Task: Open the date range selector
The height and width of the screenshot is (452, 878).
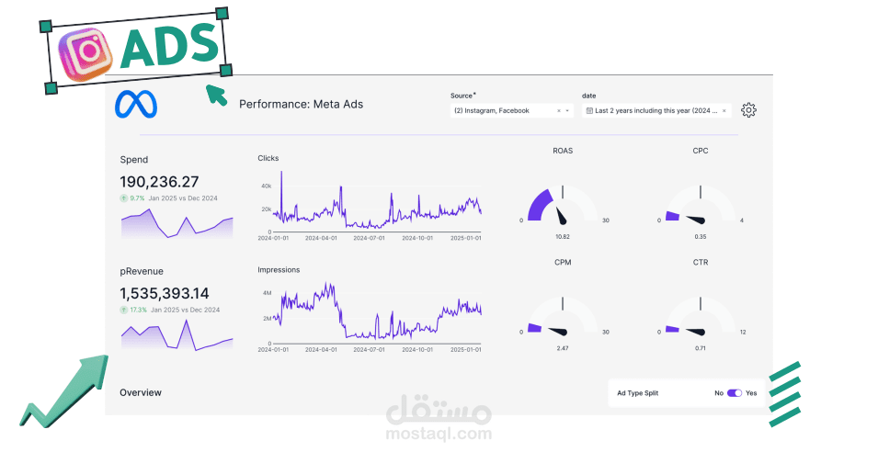Action: pos(656,111)
